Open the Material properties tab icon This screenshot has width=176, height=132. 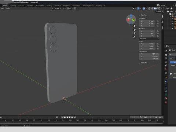coord(166,98)
